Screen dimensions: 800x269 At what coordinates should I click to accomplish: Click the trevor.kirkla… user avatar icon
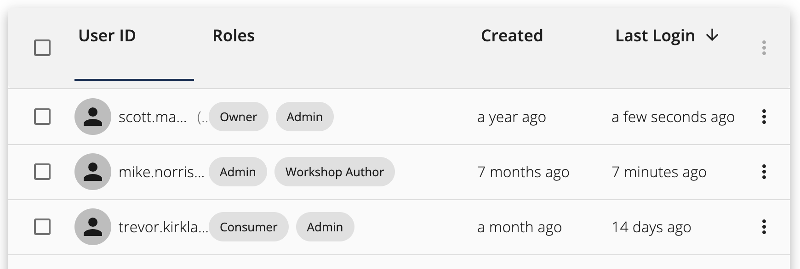pyautogui.click(x=93, y=227)
